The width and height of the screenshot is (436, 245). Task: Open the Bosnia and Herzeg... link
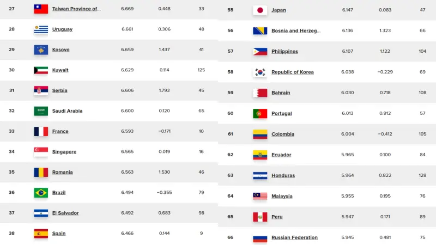click(296, 31)
